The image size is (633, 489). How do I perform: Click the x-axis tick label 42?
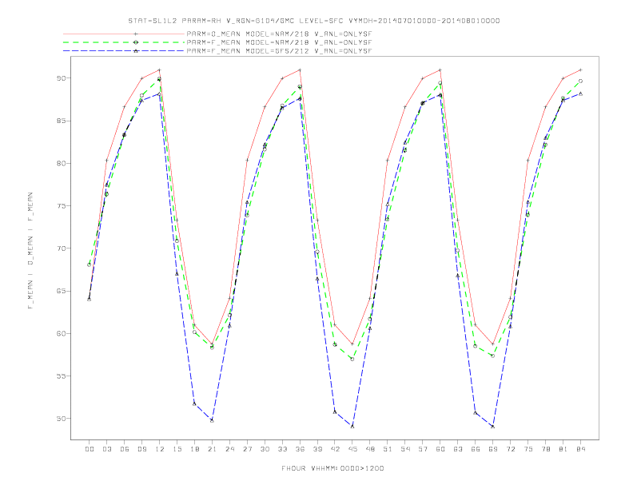pos(335,449)
